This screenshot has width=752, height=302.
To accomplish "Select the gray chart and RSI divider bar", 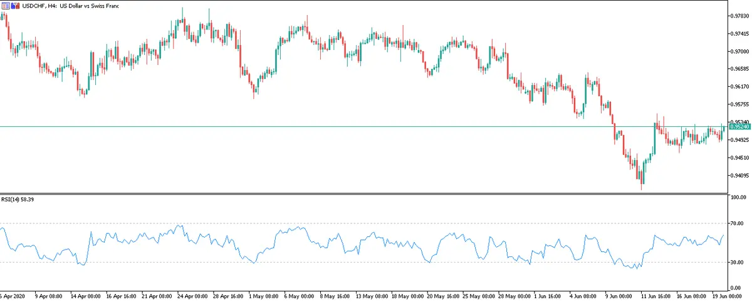I will (363, 194).
